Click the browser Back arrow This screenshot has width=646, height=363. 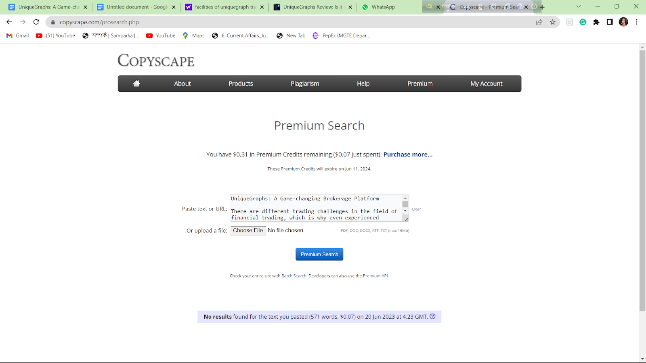(x=9, y=22)
